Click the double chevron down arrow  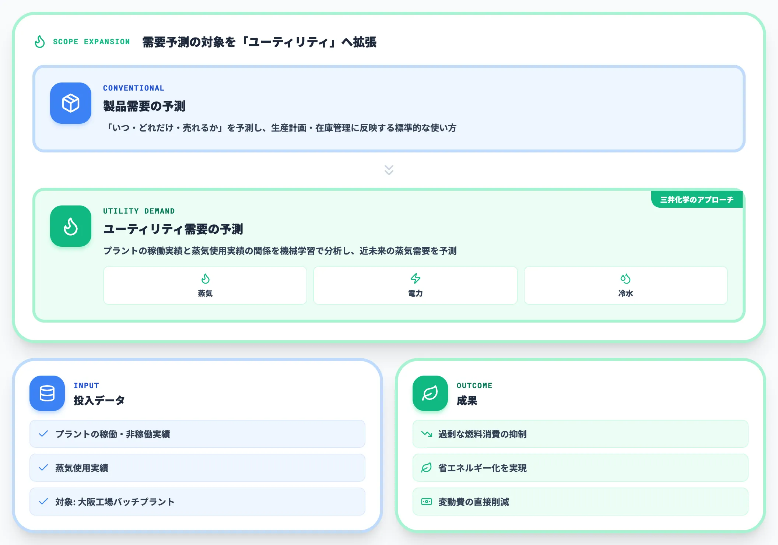click(x=389, y=170)
